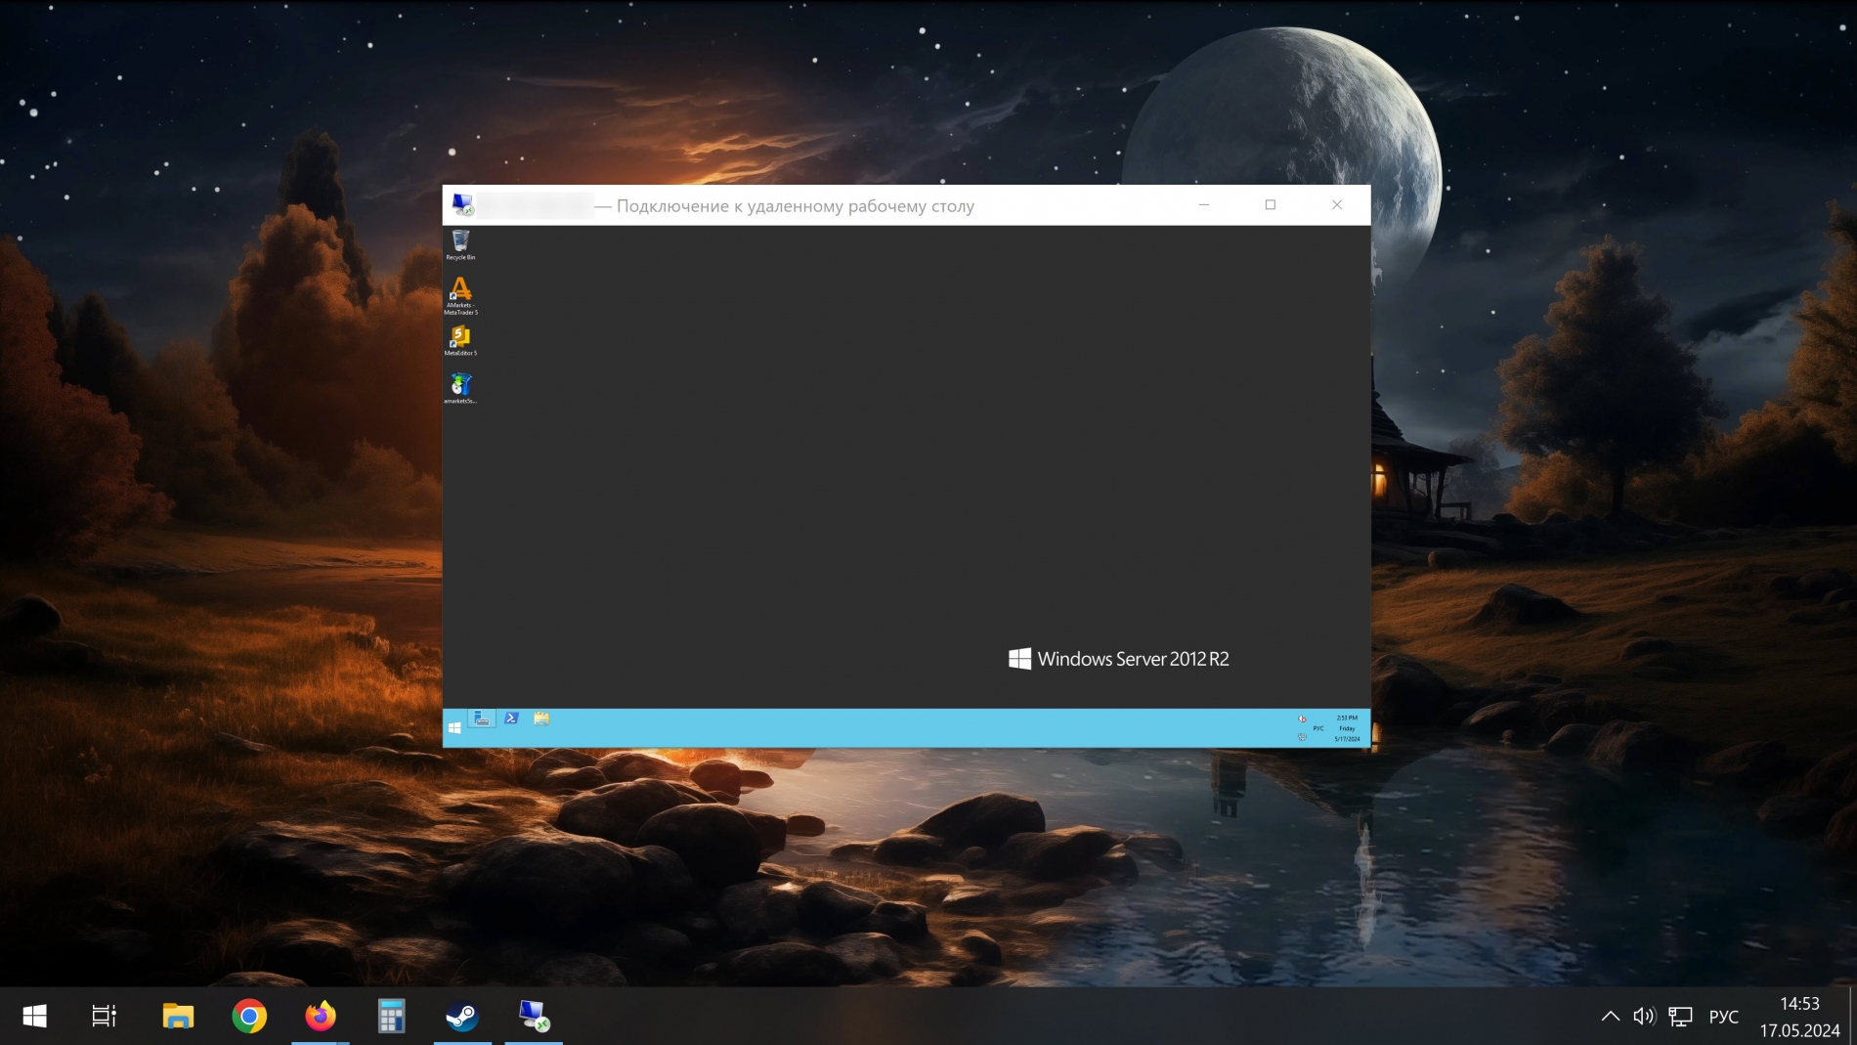The width and height of the screenshot is (1857, 1045).
Task: Open the Remote Desktop window system menu icon
Action: coord(462,205)
